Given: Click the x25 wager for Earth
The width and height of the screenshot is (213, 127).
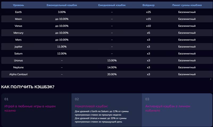Looking at the screenshot, I should (x=149, y=12).
